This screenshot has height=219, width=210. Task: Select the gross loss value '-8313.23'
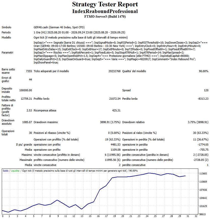(x=203, y=99)
